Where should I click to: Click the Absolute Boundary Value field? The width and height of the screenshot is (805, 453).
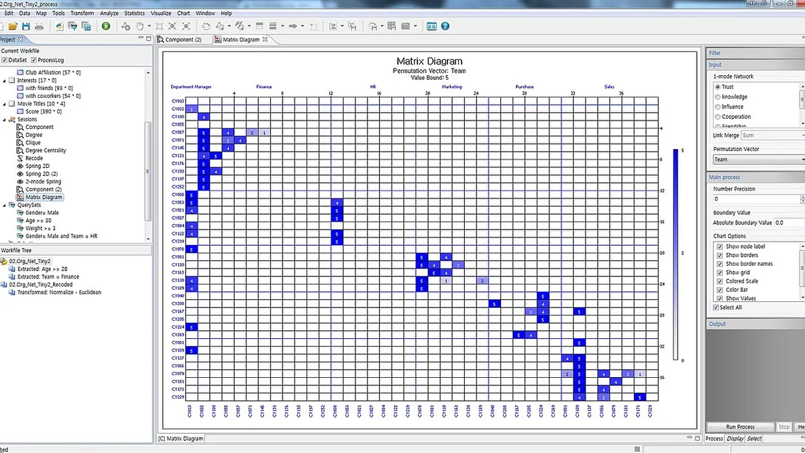point(790,223)
